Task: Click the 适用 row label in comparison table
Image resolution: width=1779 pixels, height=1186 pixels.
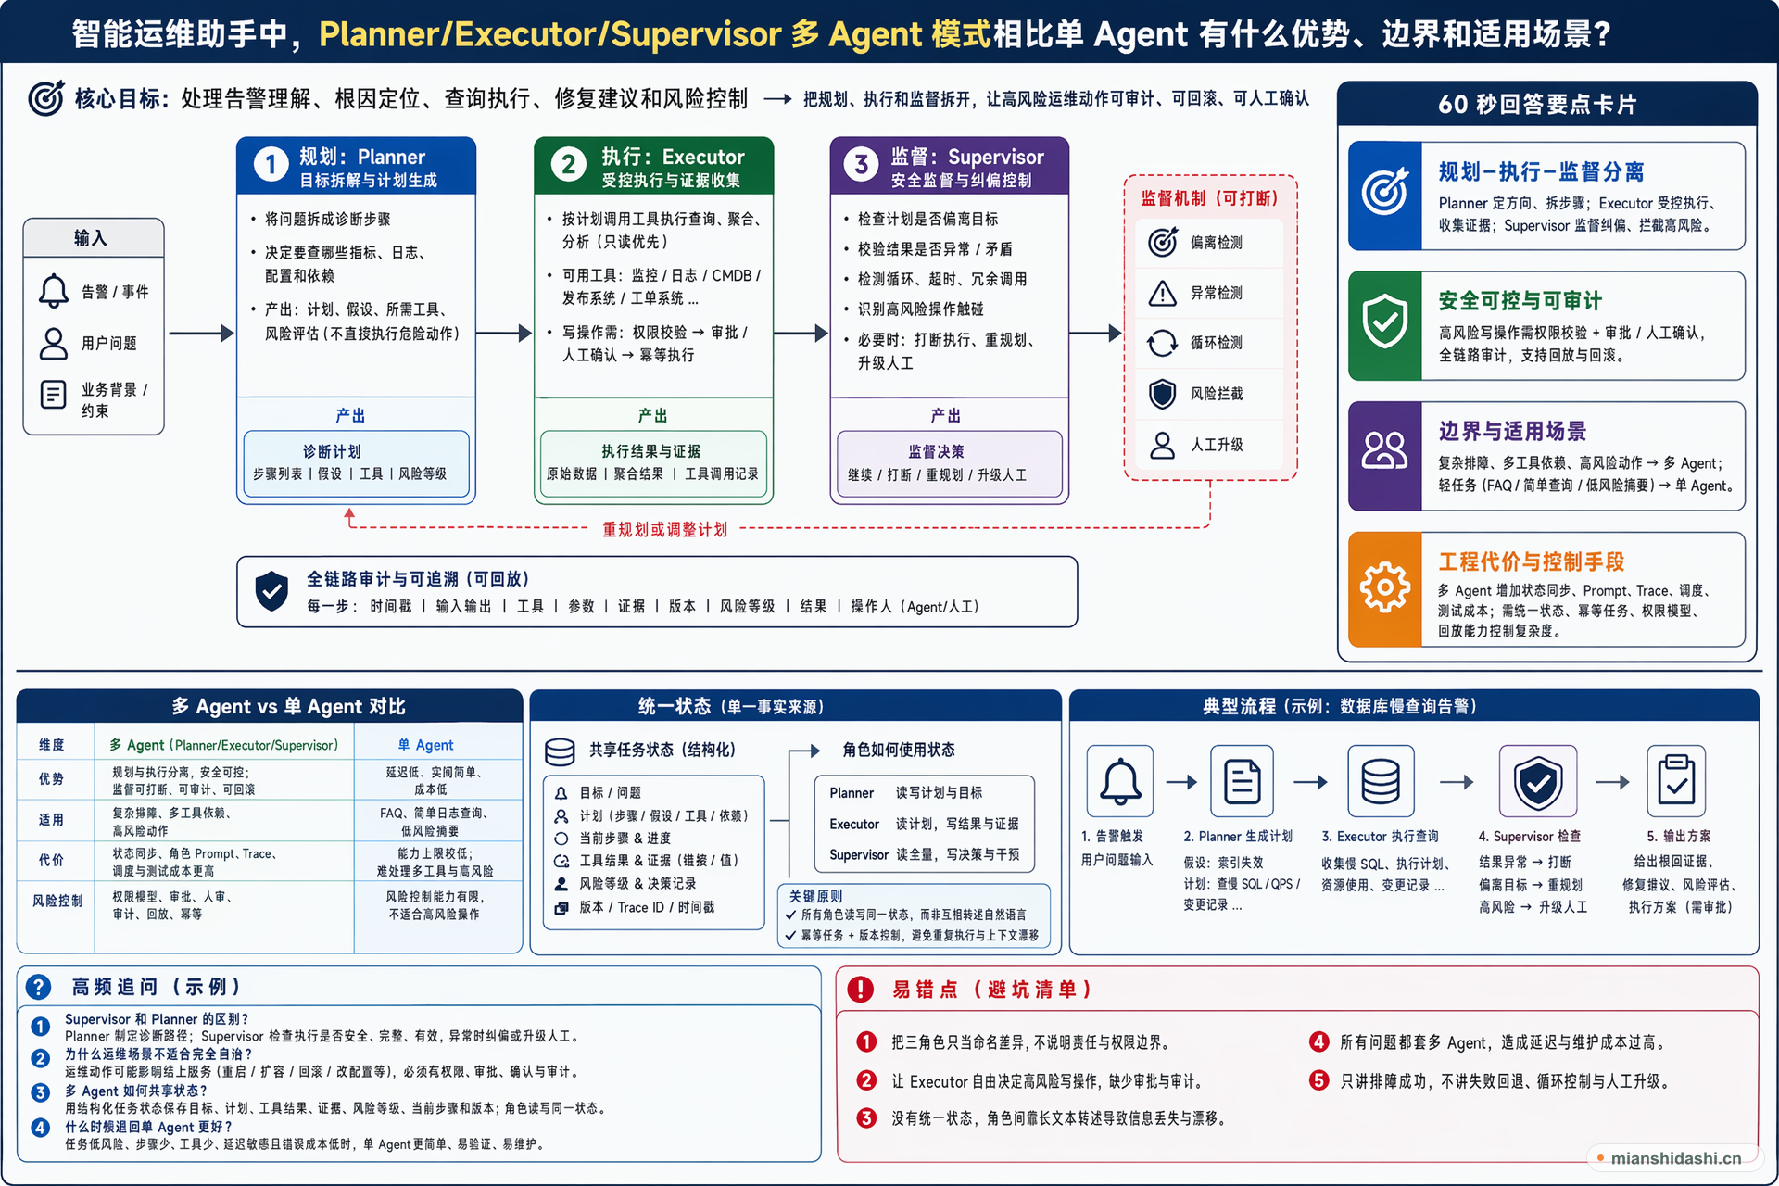Action: [52, 820]
